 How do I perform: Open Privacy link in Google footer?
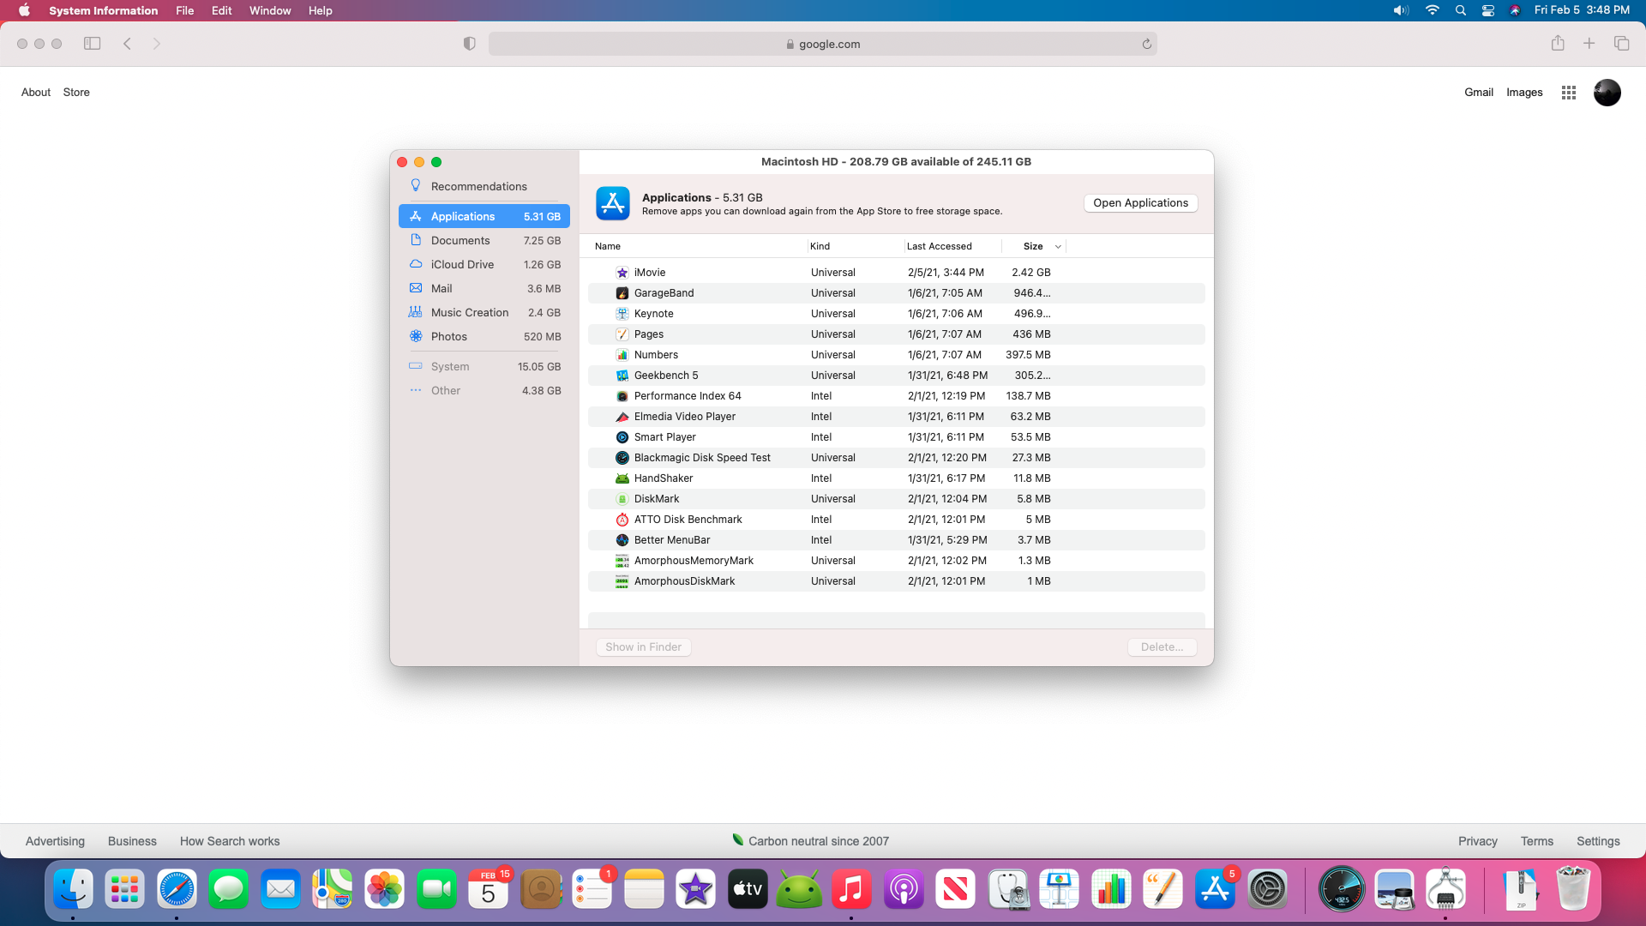(x=1477, y=841)
